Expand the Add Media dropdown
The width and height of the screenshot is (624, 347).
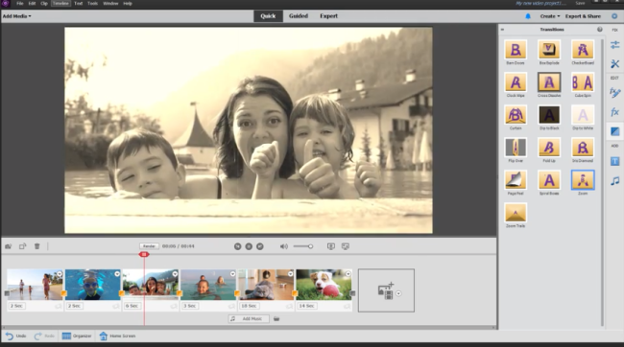click(x=16, y=16)
